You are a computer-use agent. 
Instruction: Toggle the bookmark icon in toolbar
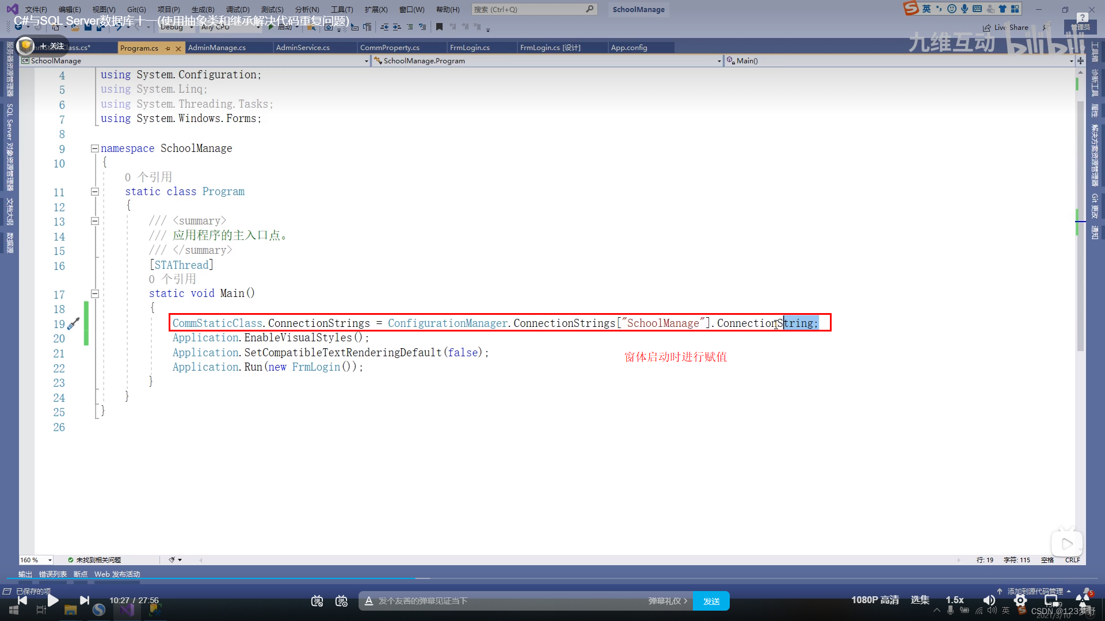439,27
